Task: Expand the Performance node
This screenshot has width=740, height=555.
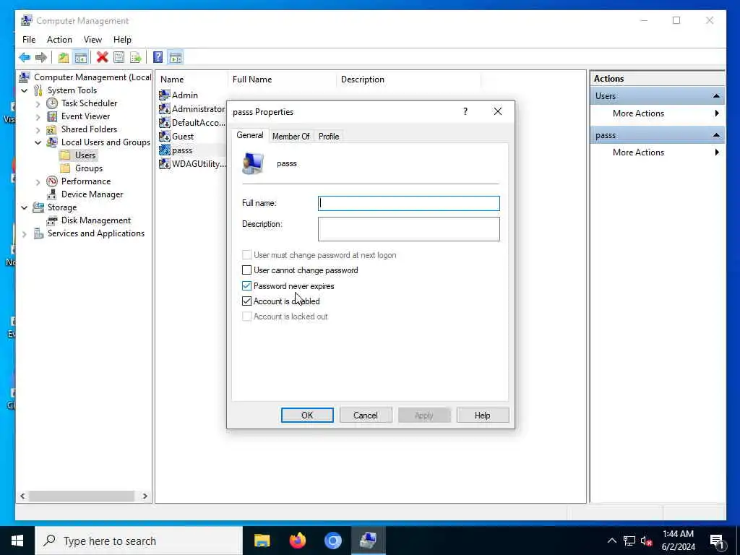Action: click(x=38, y=181)
